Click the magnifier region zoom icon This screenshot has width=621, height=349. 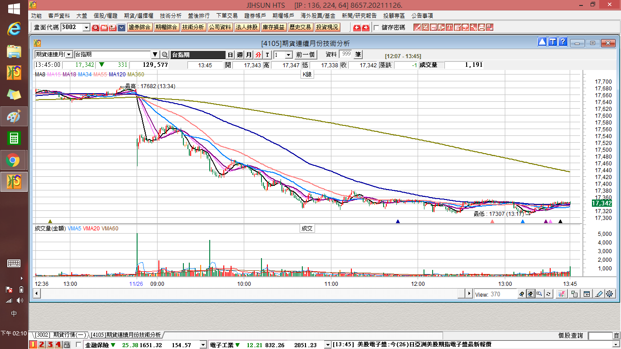[x=539, y=294]
